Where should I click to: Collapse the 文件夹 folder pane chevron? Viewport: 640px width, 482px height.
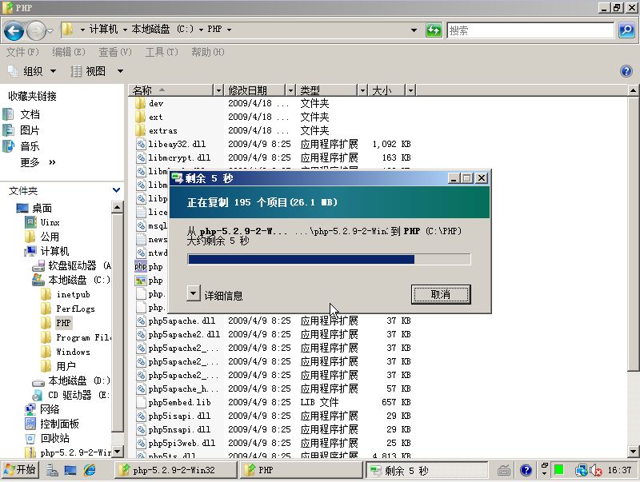pos(116,190)
